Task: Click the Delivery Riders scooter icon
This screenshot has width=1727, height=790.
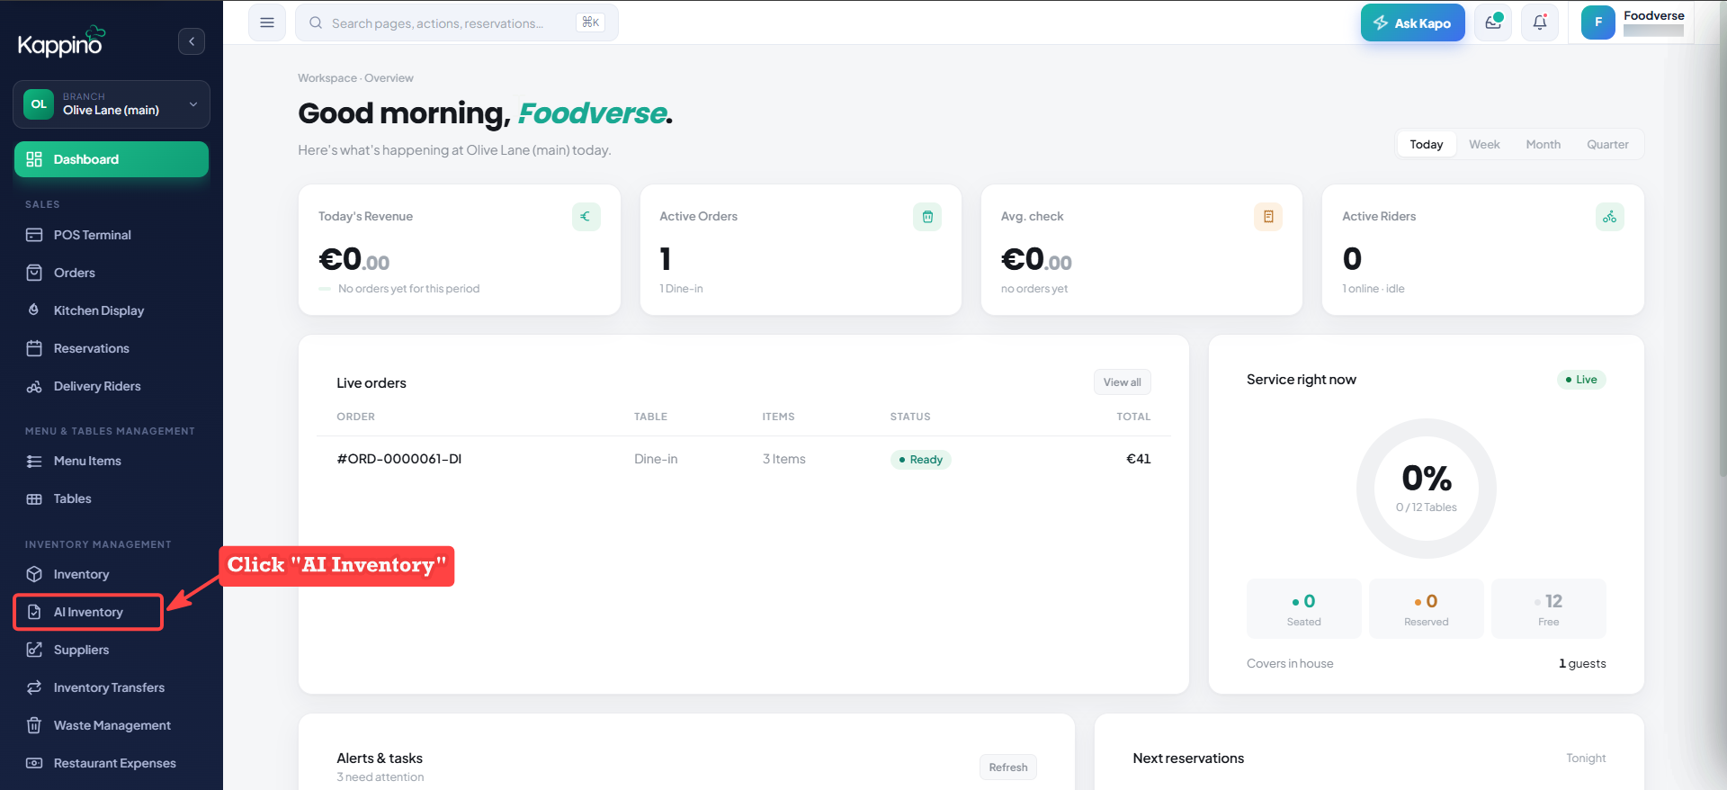Action: 34,386
